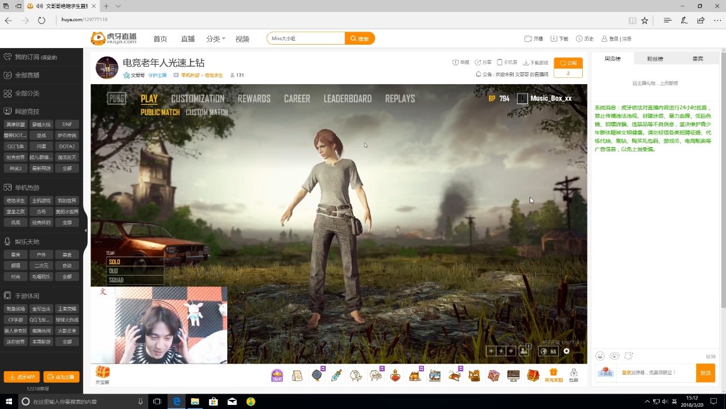The height and width of the screenshot is (409, 726).
Task: Click the Windows Start button
Action: point(8,402)
